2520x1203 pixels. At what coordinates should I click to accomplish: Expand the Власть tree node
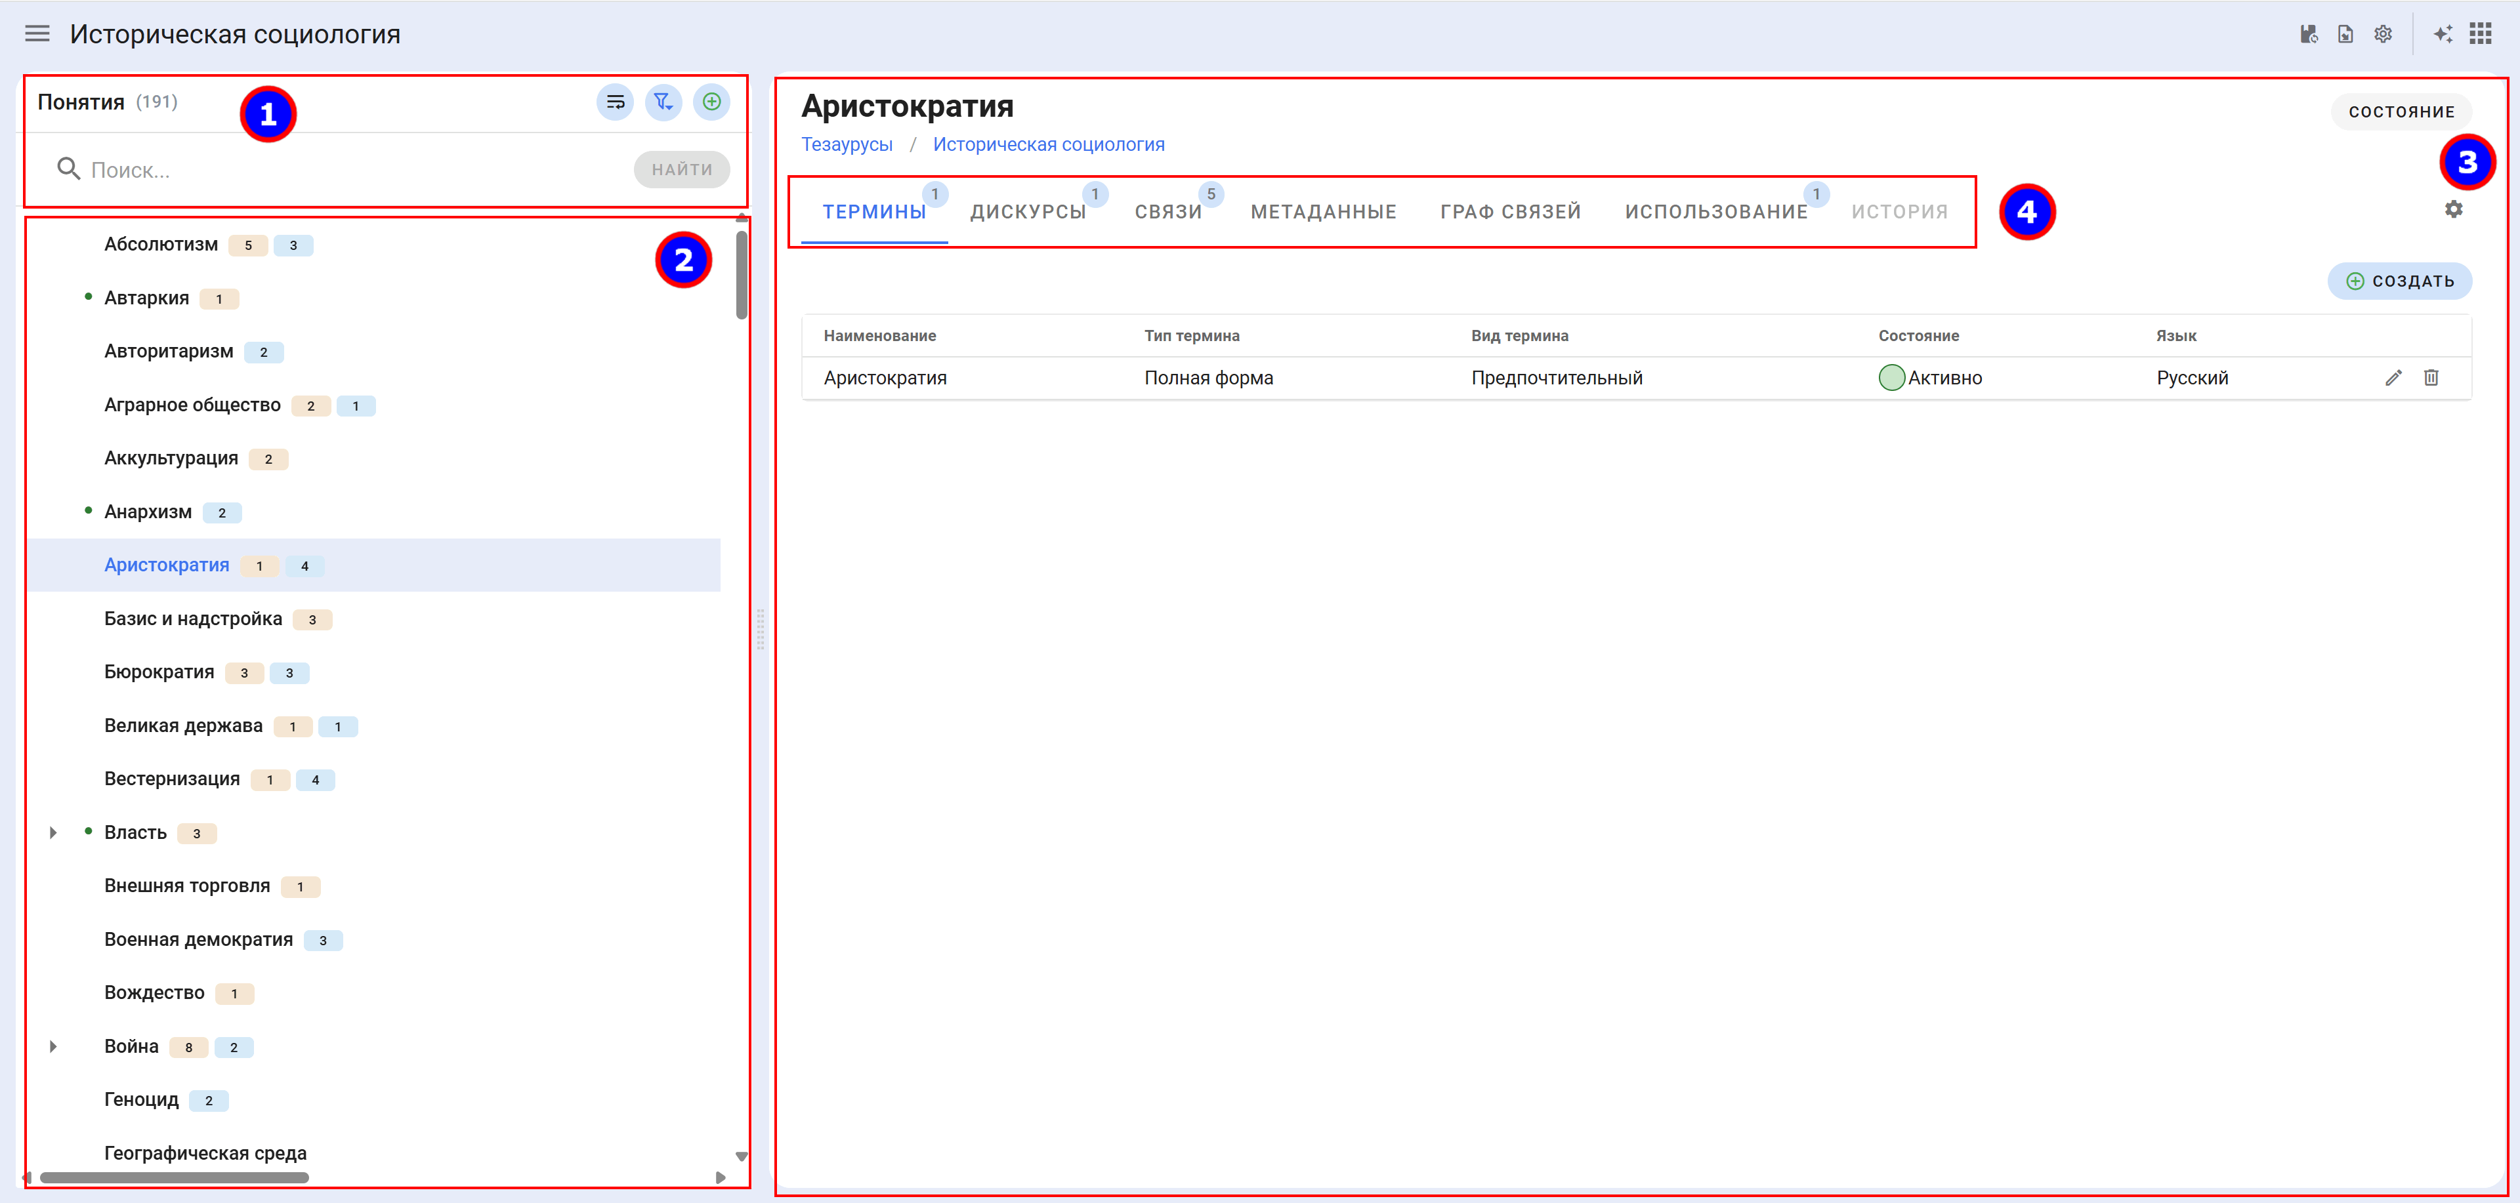[x=54, y=832]
